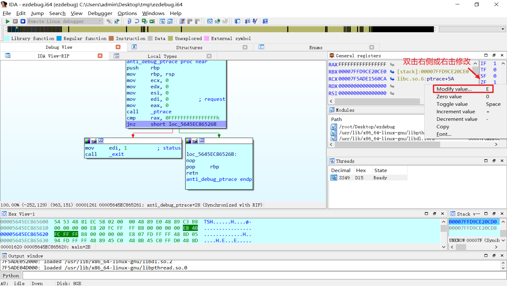Open the Remote Linux debugger dropdown
This screenshot has width=507, height=286.
click(65, 21)
